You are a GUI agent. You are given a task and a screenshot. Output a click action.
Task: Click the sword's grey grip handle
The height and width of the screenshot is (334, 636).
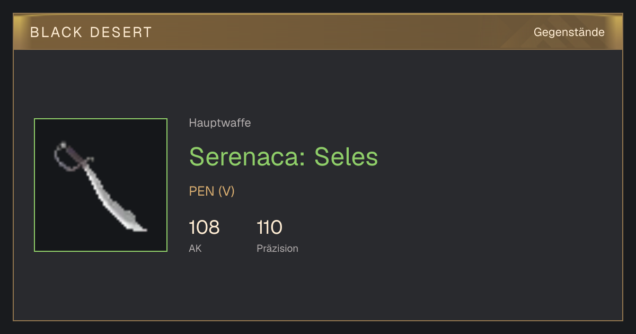click(x=75, y=154)
